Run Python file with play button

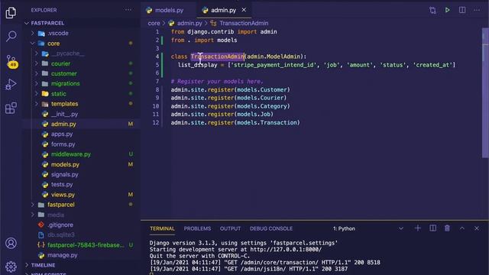[447, 10]
